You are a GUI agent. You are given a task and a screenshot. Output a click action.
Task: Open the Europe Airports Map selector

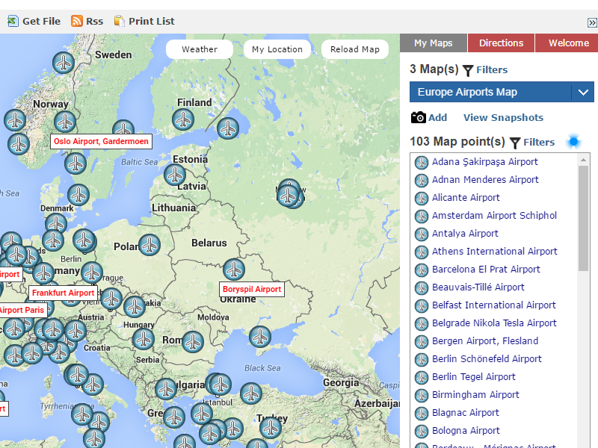pos(490,93)
